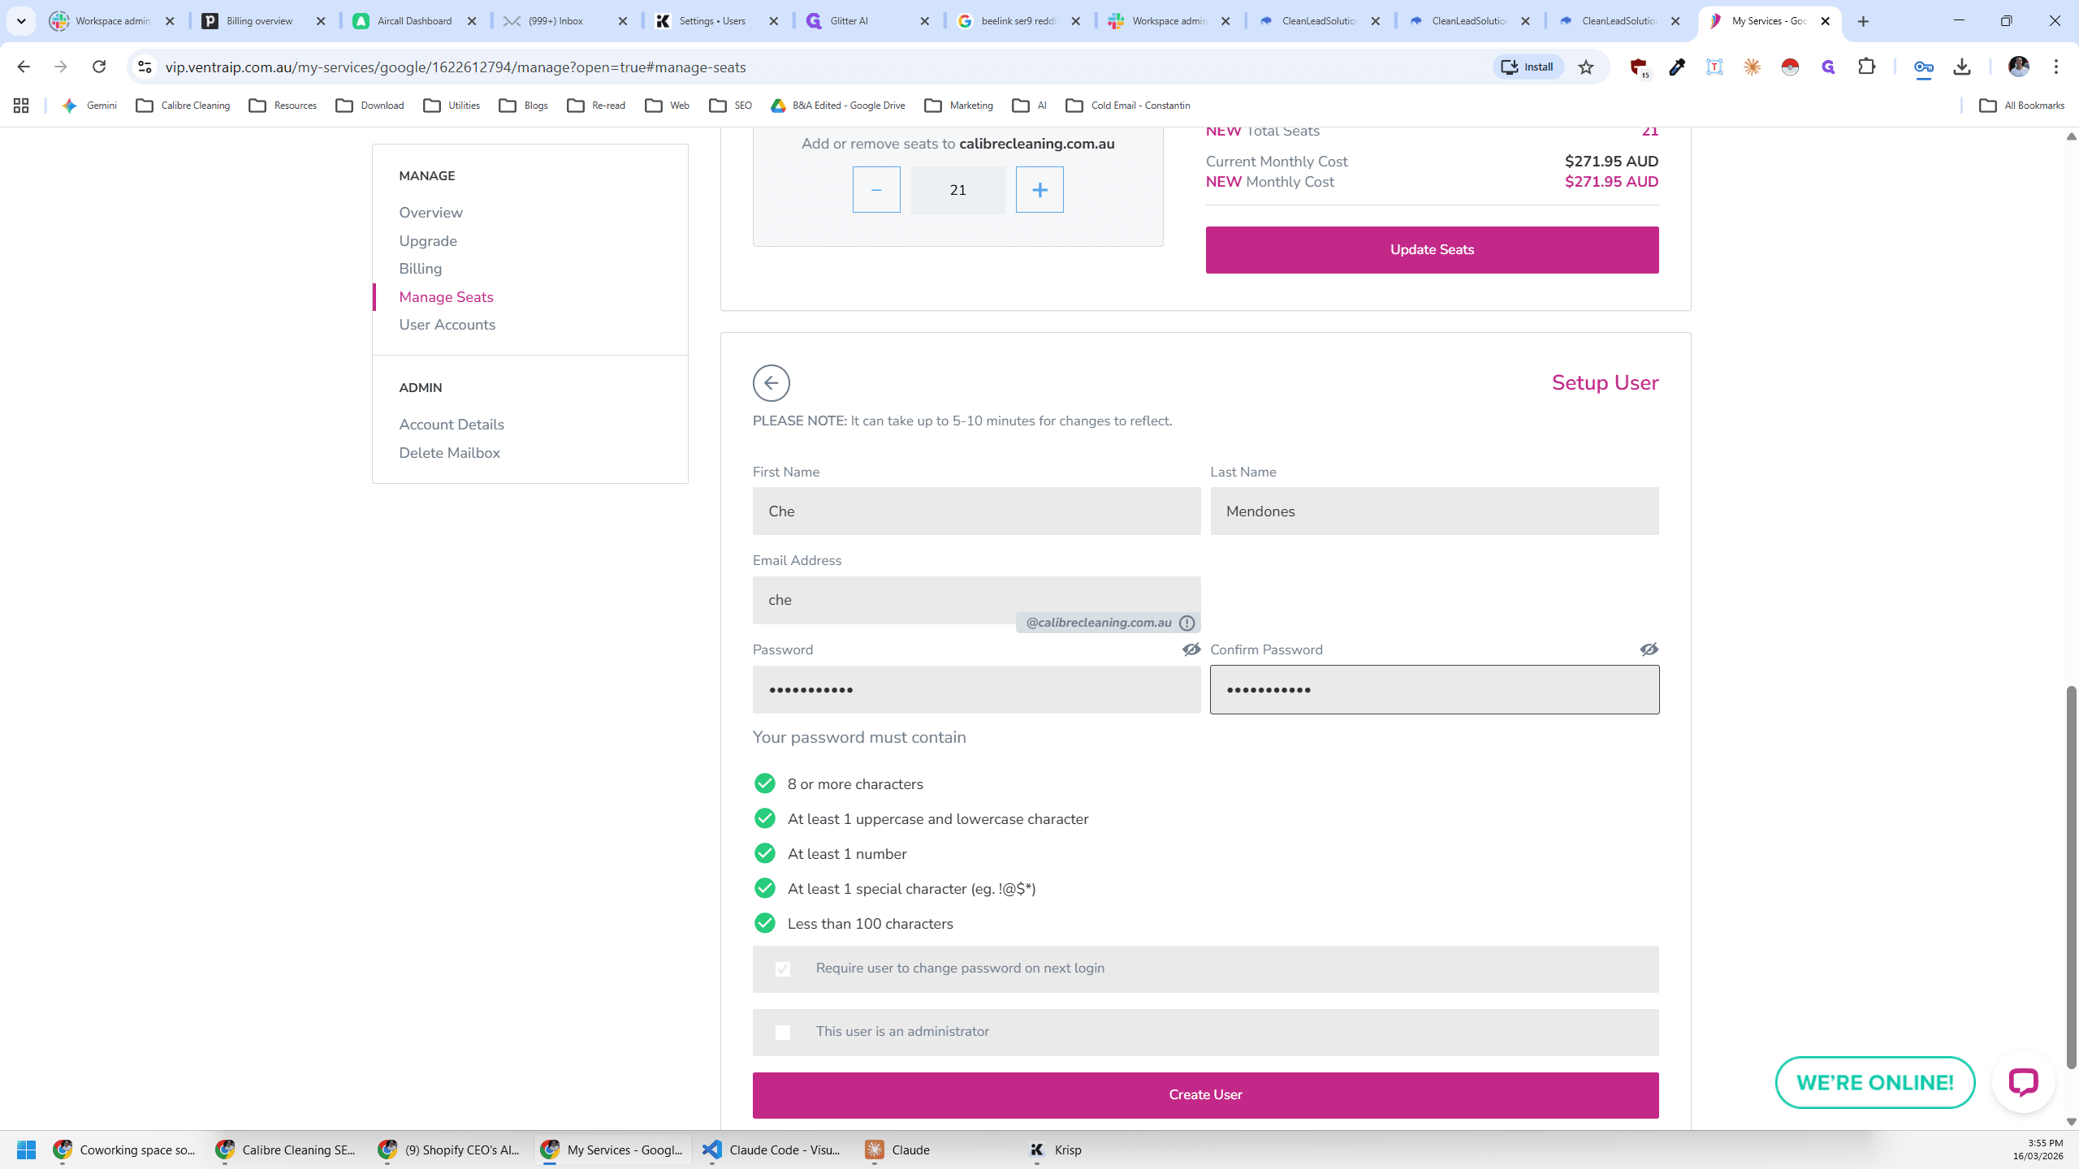This screenshot has width=2079, height=1169.
Task: Open a new browser tab
Action: (x=1863, y=21)
